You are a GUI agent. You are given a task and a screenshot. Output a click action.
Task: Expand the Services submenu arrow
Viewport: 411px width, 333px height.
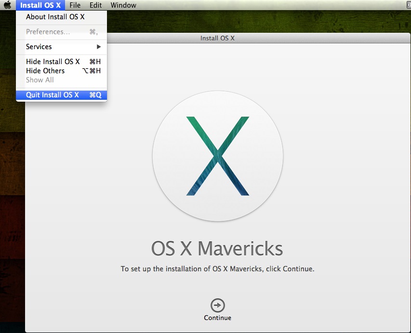point(99,47)
